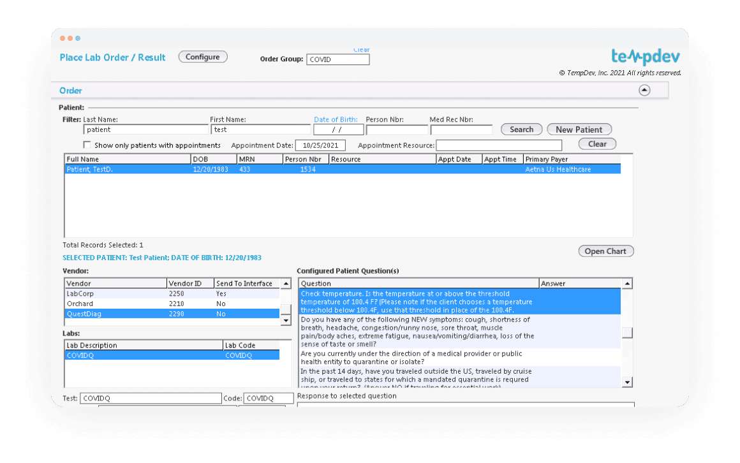Viewport: 740px width, 463px height.
Task: Click the New Patient button
Action: 579,129
